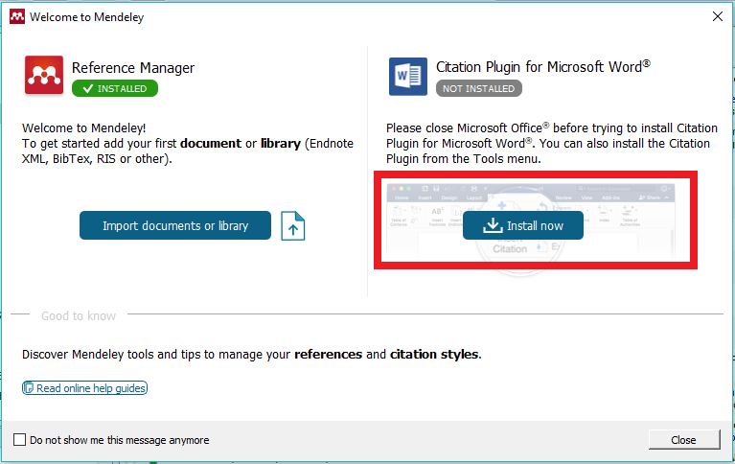This screenshot has width=735, height=464.
Task: Click the Reference Manager heading
Action: 133,67
